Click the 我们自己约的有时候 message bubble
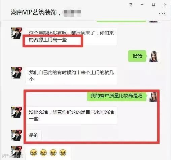The width and height of the screenshot is (171, 160). 71,76
